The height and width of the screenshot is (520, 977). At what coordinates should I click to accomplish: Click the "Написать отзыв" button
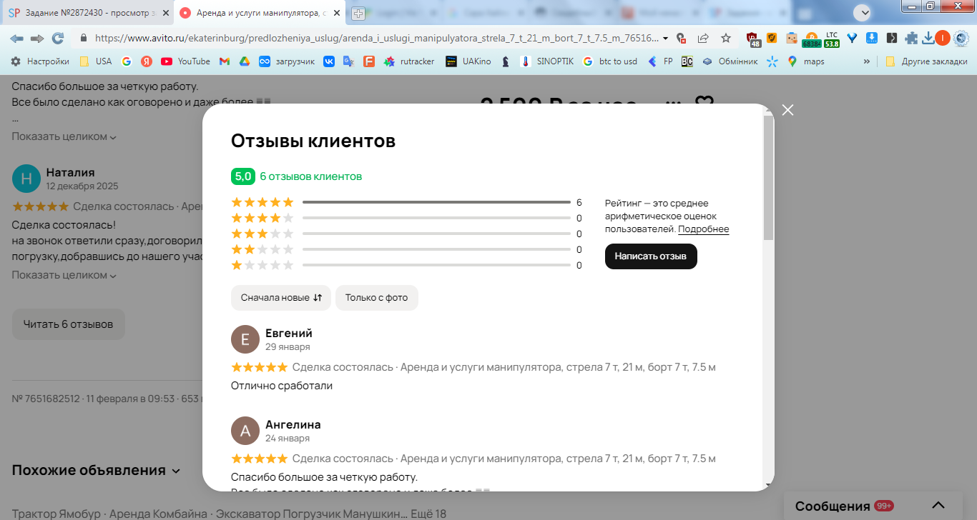[651, 256]
